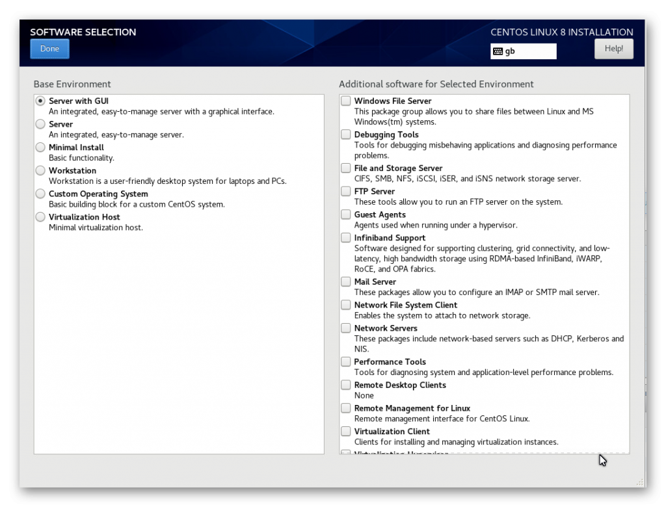666x507 pixels.
Task: Click the 'Infiniband Support' label
Action: coord(390,238)
